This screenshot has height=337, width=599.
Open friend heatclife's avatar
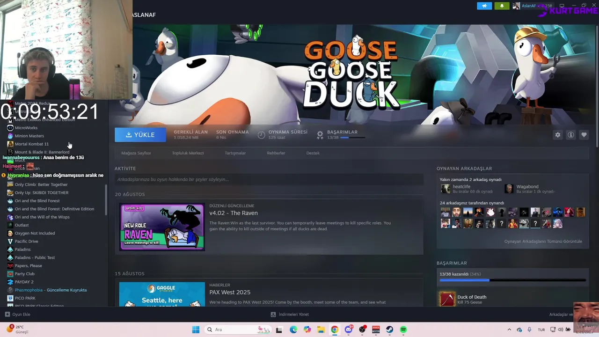coord(445,189)
